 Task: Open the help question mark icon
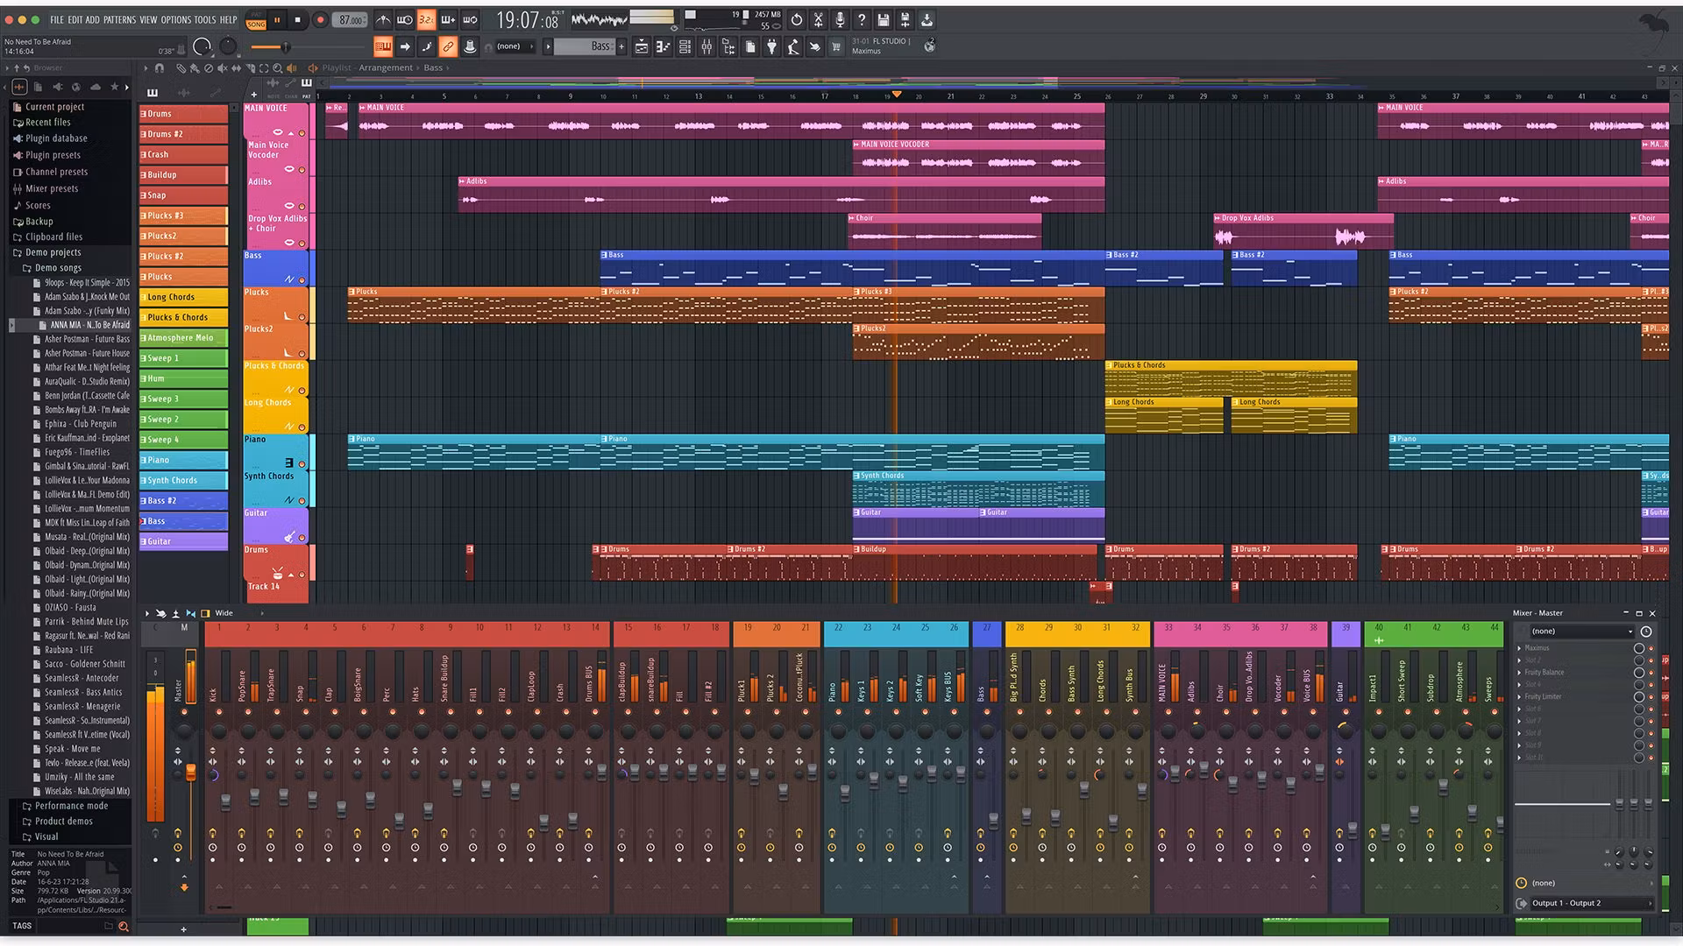tap(862, 19)
